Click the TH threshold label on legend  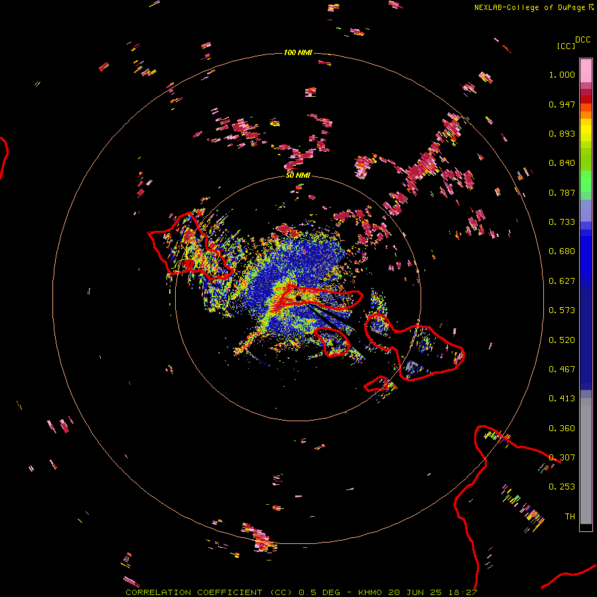coord(570,517)
